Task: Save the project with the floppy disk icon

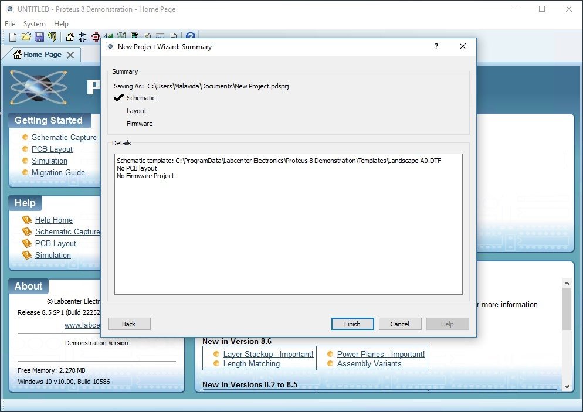Action: click(39, 37)
